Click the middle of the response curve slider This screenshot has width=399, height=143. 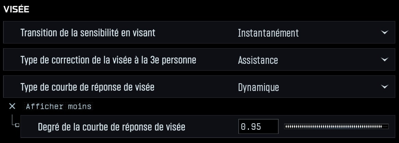tap(336, 127)
